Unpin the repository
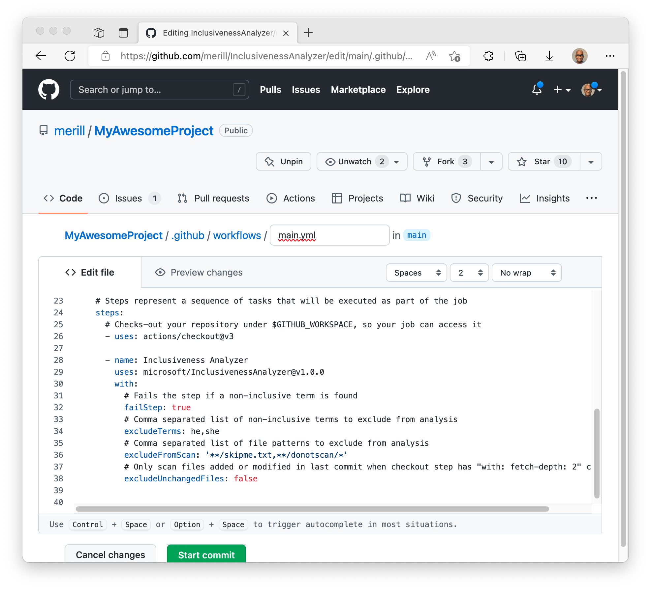651x590 pixels. (284, 161)
